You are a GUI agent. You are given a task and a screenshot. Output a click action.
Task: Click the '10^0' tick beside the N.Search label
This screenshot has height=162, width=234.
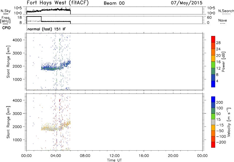click(211, 13)
